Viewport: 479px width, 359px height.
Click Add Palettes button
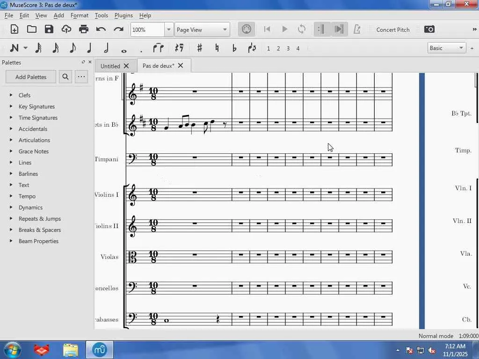coord(31,77)
